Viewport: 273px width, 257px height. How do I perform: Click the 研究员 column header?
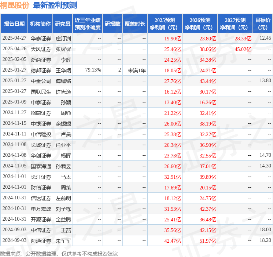click(63, 24)
